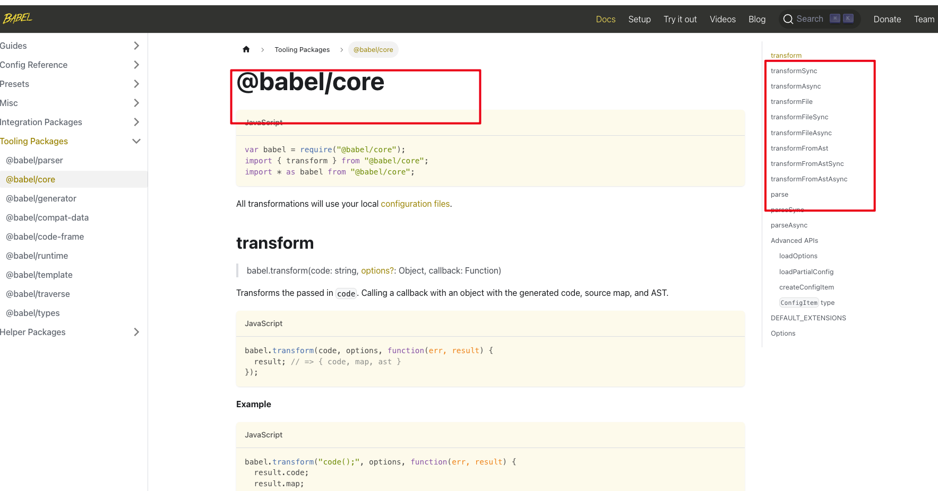
Task: Open the Videos page
Action: [x=722, y=19]
